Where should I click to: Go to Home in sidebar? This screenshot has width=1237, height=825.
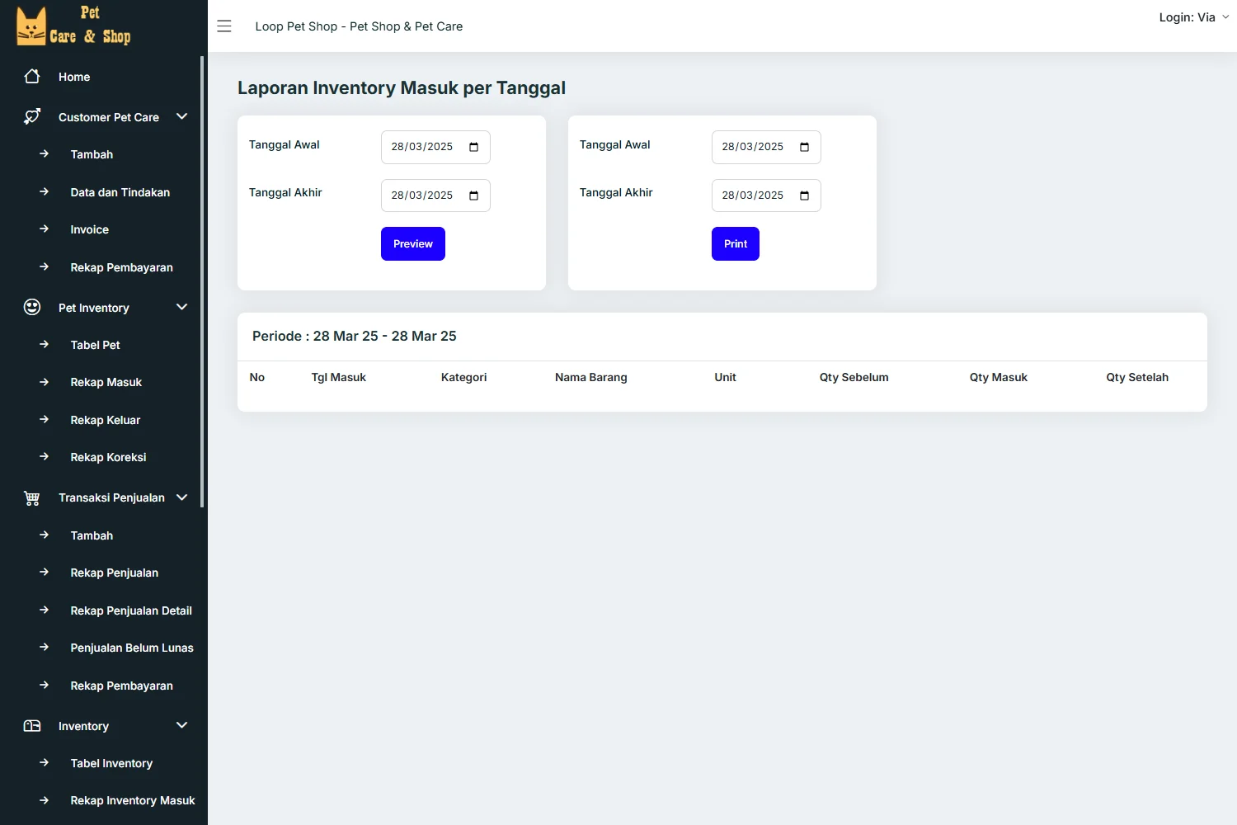pos(74,77)
